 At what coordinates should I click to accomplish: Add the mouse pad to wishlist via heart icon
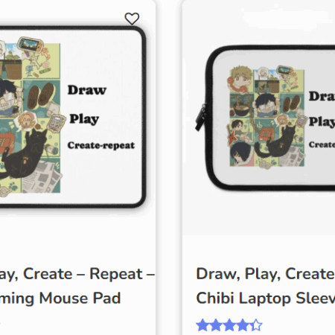point(132,19)
